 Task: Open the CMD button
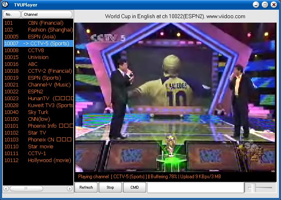134,187
